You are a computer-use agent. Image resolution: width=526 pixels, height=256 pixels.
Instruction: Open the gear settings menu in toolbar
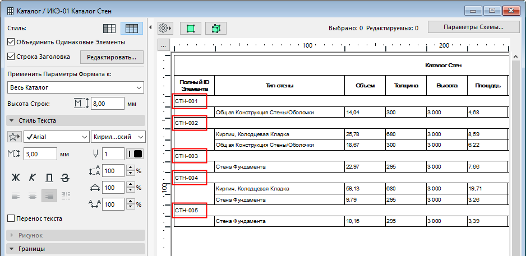click(165, 28)
